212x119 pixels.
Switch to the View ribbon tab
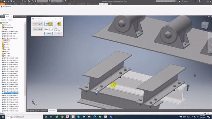coord(54,4)
